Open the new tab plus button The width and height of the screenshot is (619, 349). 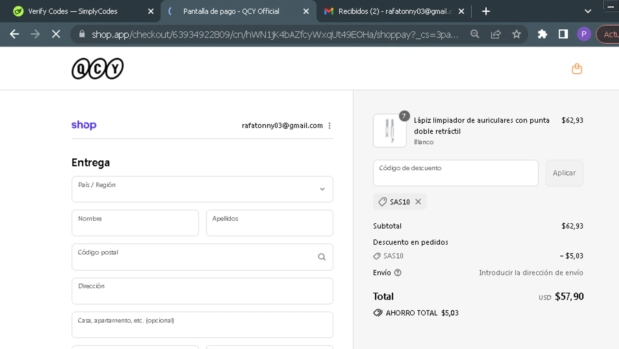tap(486, 11)
